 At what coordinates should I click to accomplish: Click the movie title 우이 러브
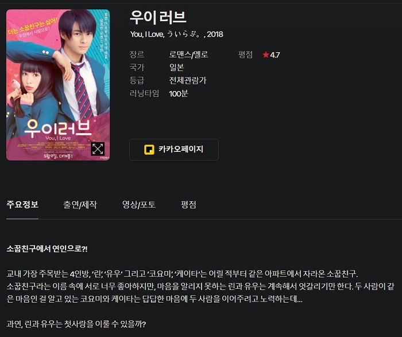(x=158, y=17)
